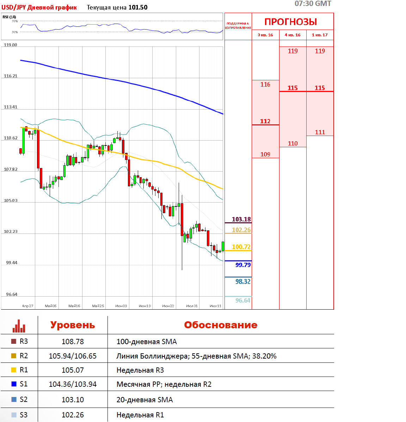Click the S1 blue color swatch
Image resolution: width=406 pixels, height=422 pixels.
coord(14,384)
